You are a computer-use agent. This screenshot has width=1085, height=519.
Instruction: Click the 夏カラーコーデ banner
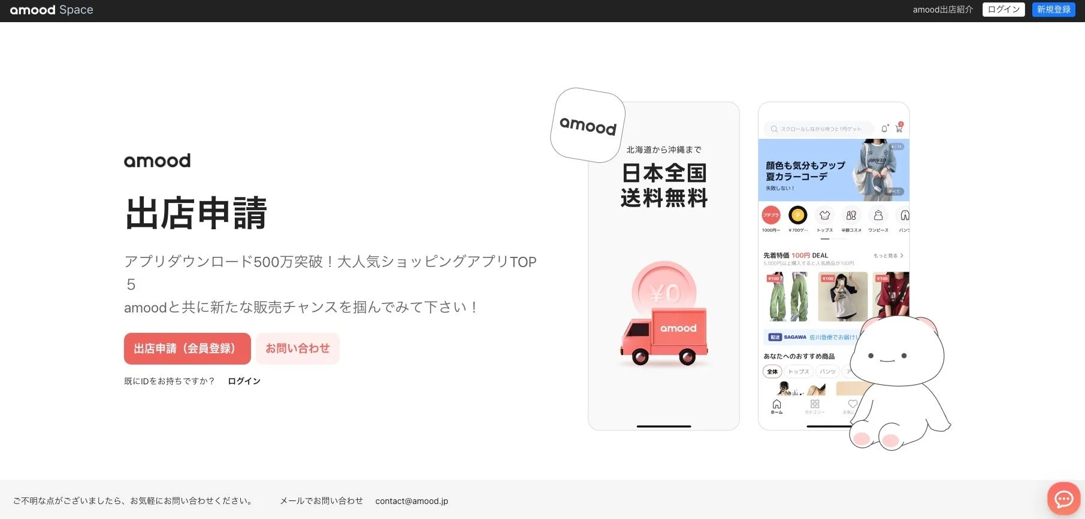[833, 170]
